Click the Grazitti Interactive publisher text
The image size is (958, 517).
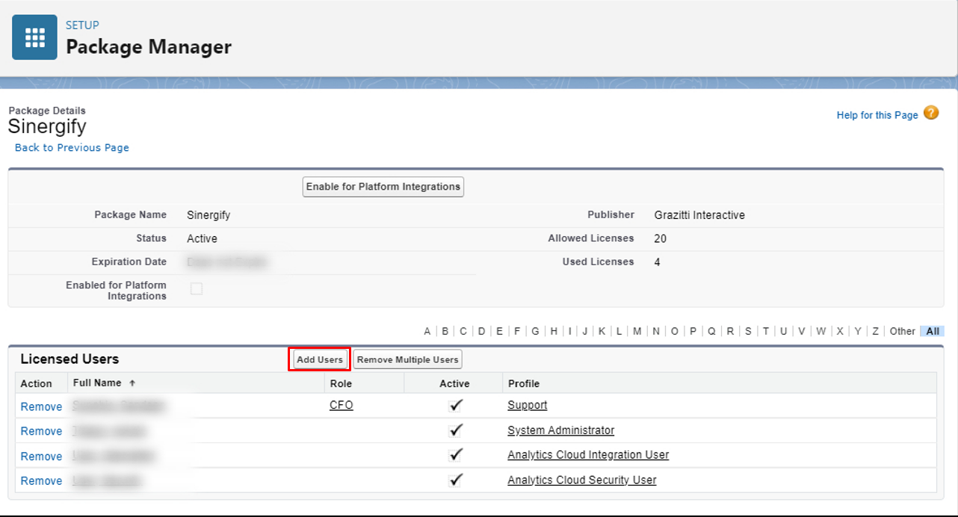click(x=699, y=215)
